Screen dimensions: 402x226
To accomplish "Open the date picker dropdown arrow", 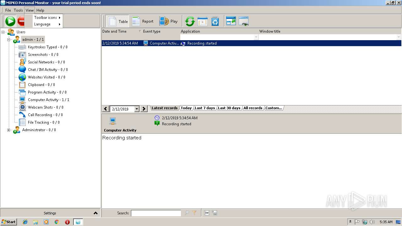I will 137,109.
